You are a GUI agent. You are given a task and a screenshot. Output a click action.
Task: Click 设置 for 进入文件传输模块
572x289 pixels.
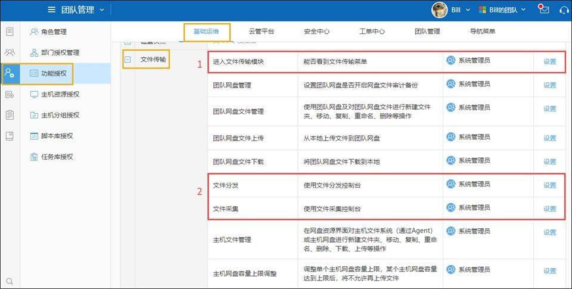550,61
